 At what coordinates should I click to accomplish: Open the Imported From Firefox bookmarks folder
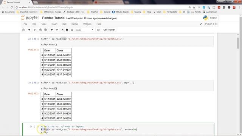[x=27, y=12]
